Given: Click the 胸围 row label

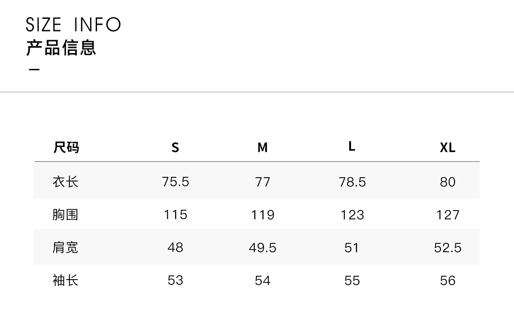Looking at the screenshot, I should (65, 215).
